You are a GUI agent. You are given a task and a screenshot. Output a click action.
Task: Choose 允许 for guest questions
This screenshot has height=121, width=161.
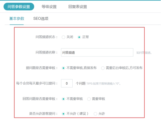pos(95,114)
